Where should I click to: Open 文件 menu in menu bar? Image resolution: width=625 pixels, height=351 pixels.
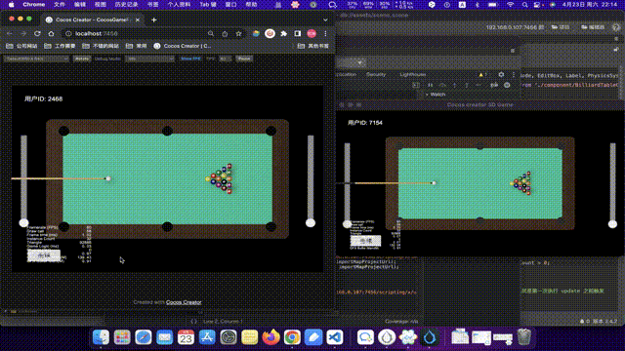pyautogui.click(x=60, y=4)
